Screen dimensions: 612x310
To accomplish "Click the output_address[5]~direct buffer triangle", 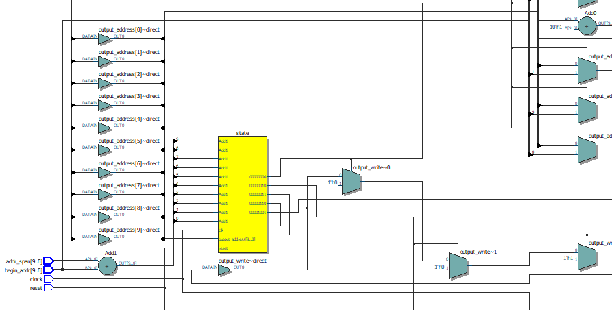I will pyautogui.click(x=105, y=150).
